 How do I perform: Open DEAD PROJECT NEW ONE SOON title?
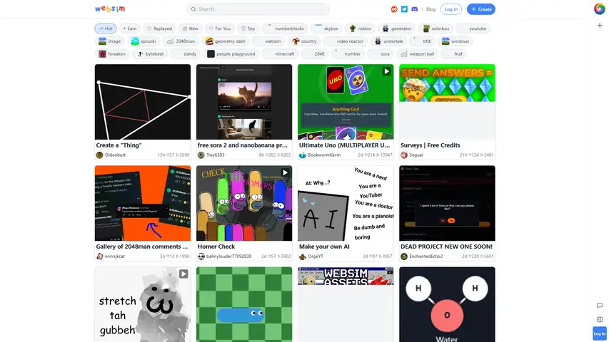447,247
